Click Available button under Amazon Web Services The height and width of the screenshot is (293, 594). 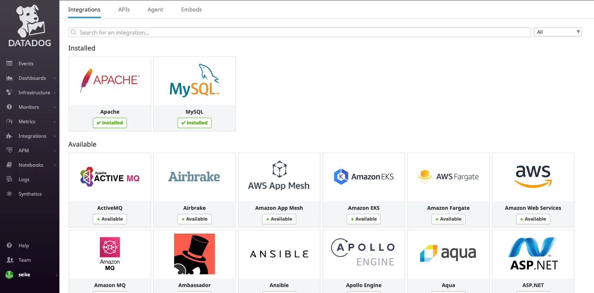[x=533, y=219]
